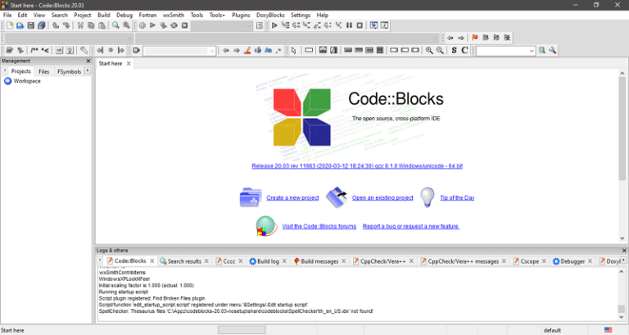Image resolution: width=629 pixels, height=335 pixels.
Task: Click the Build gear icon
Action: click(x=142, y=25)
